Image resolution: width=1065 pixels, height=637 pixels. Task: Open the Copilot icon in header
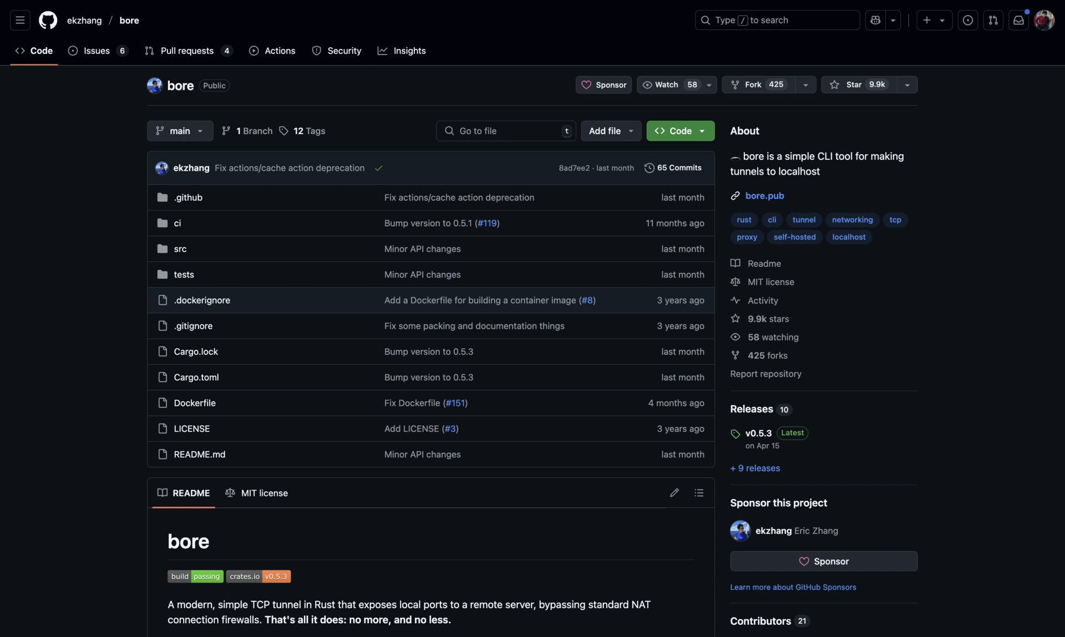point(875,20)
